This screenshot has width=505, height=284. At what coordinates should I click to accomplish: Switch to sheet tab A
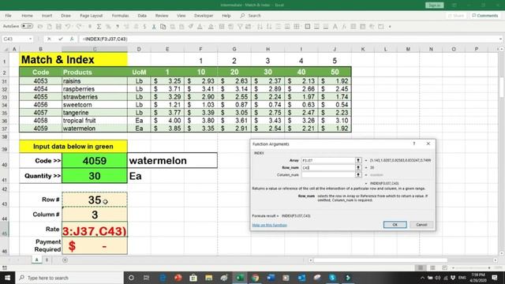tap(37, 260)
